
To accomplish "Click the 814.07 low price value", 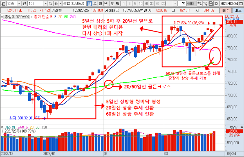I will pyautogui.click(x=209, y=10).
